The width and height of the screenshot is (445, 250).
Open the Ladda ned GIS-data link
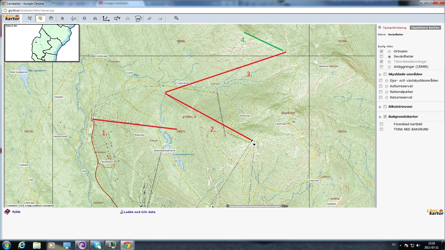139,212
